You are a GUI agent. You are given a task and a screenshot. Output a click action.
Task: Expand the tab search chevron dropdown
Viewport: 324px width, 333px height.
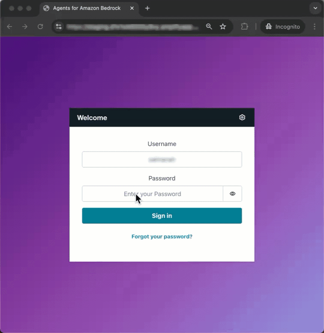(315, 8)
